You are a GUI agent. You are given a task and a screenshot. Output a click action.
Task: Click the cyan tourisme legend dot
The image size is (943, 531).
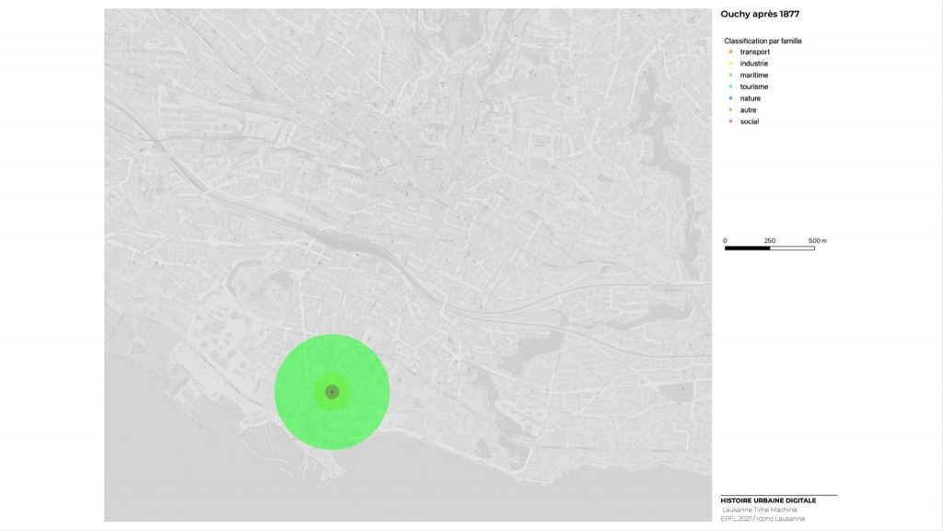point(729,87)
